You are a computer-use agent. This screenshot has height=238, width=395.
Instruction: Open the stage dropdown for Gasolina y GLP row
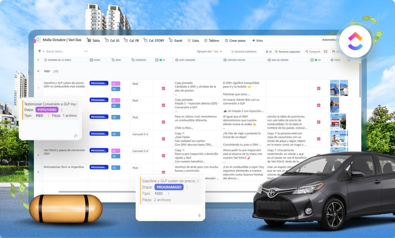point(99,83)
